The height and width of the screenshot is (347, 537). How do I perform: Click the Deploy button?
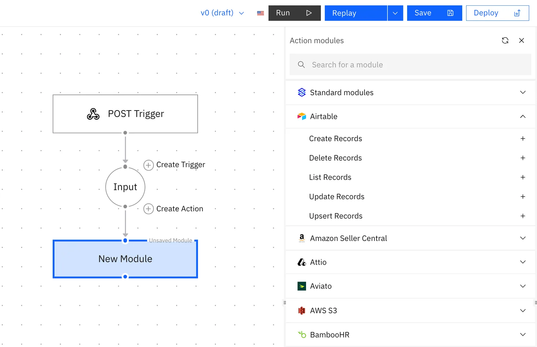pyautogui.click(x=497, y=13)
